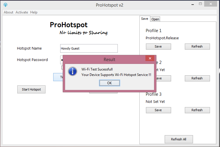Image resolution: width=220 pixels, height=147 pixels.
Task: Open the Help menu
Action: coord(34,12)
